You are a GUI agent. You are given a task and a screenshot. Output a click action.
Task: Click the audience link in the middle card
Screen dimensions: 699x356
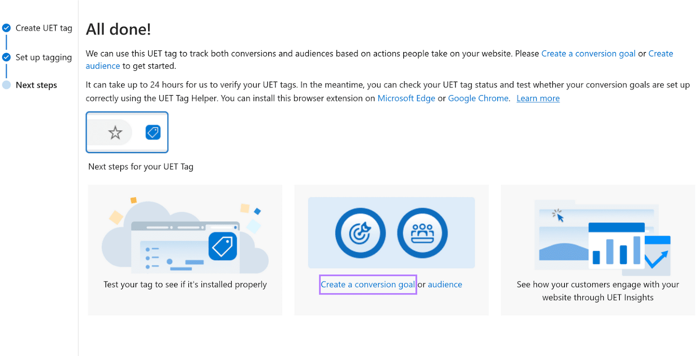(x=445, y=284)
